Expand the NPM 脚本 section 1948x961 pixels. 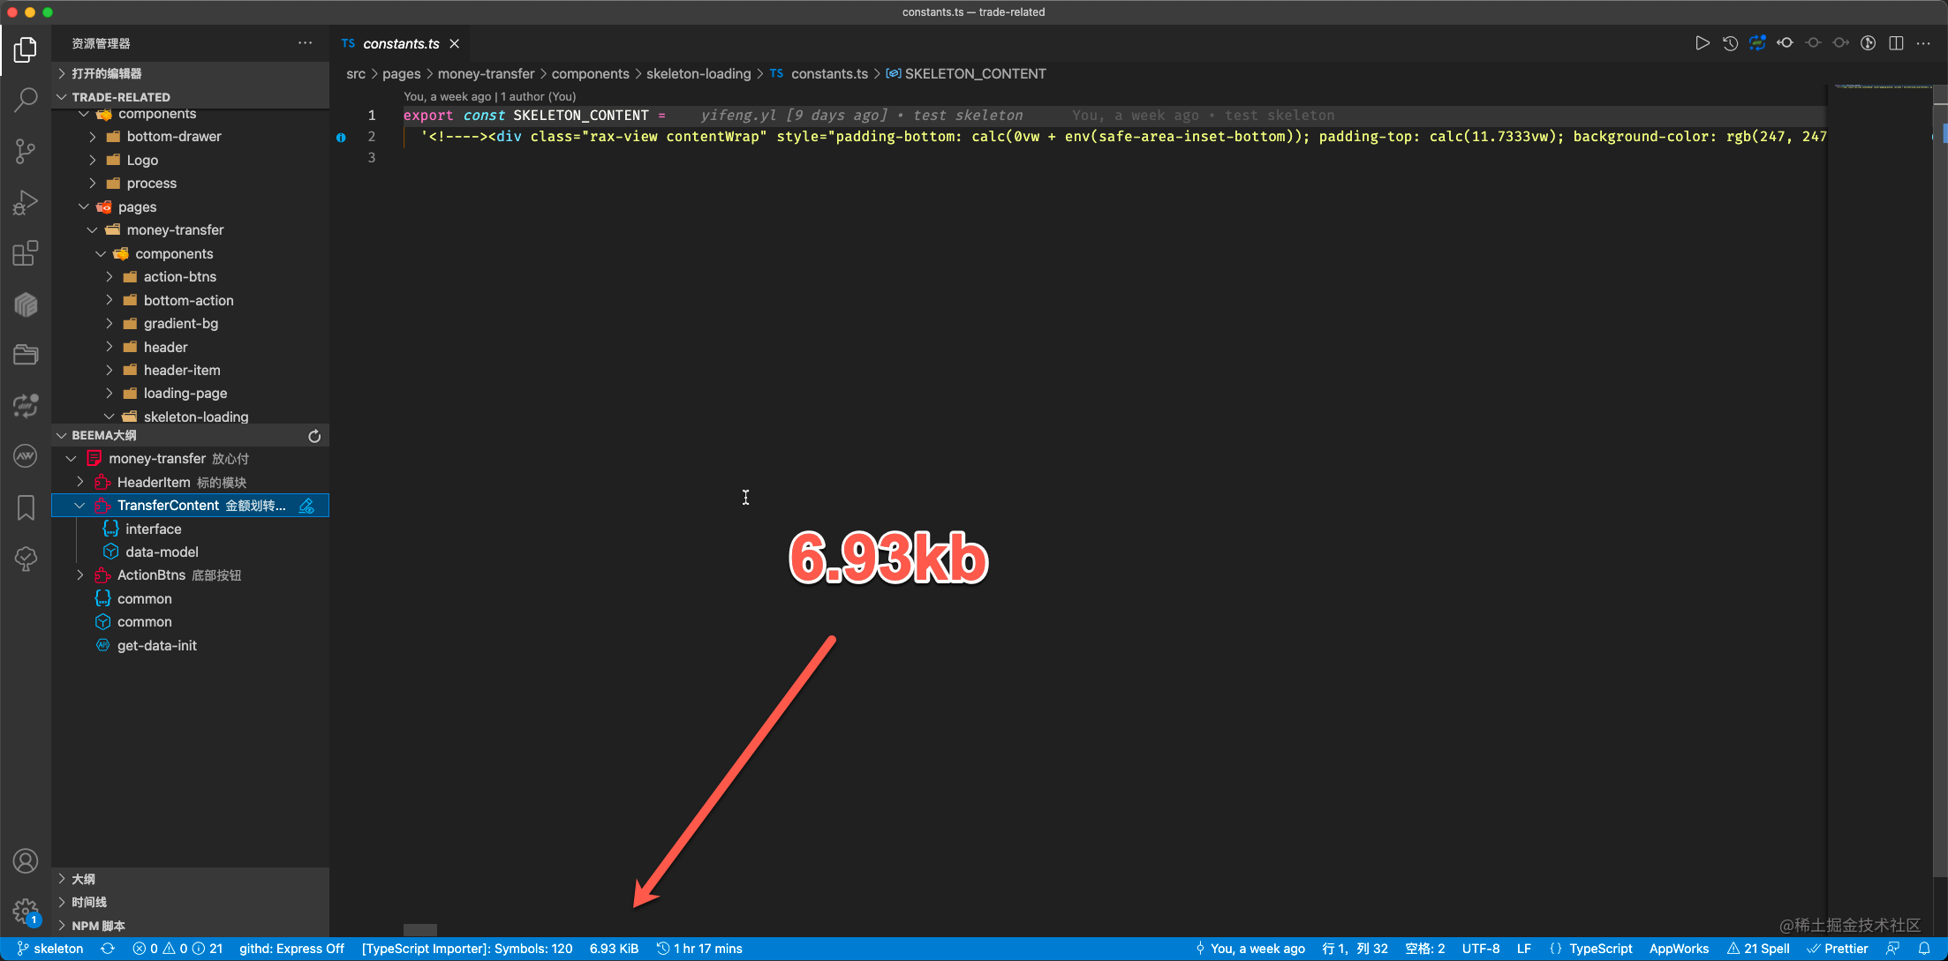pyautogui.click(x=191, y=926)
